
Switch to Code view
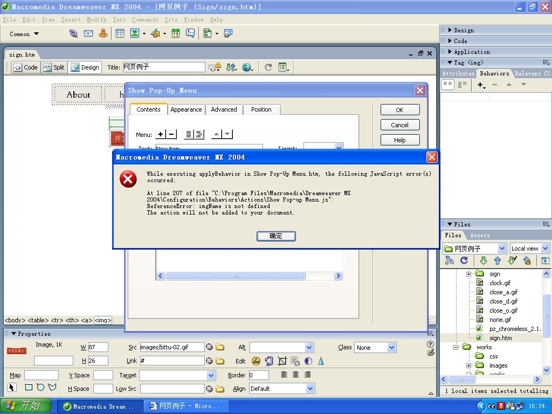26,67
